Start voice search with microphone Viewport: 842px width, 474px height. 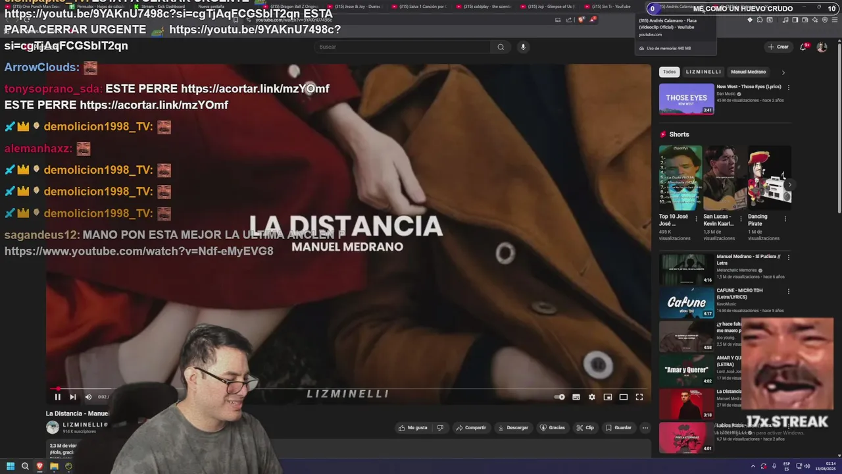coord(524,47)
